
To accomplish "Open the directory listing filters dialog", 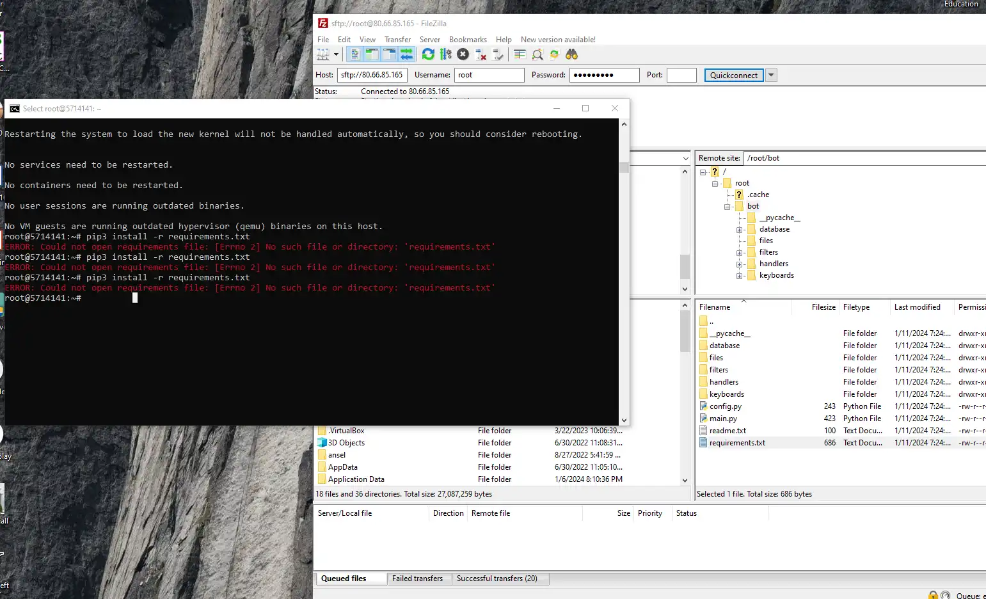I will pos(520,55).
